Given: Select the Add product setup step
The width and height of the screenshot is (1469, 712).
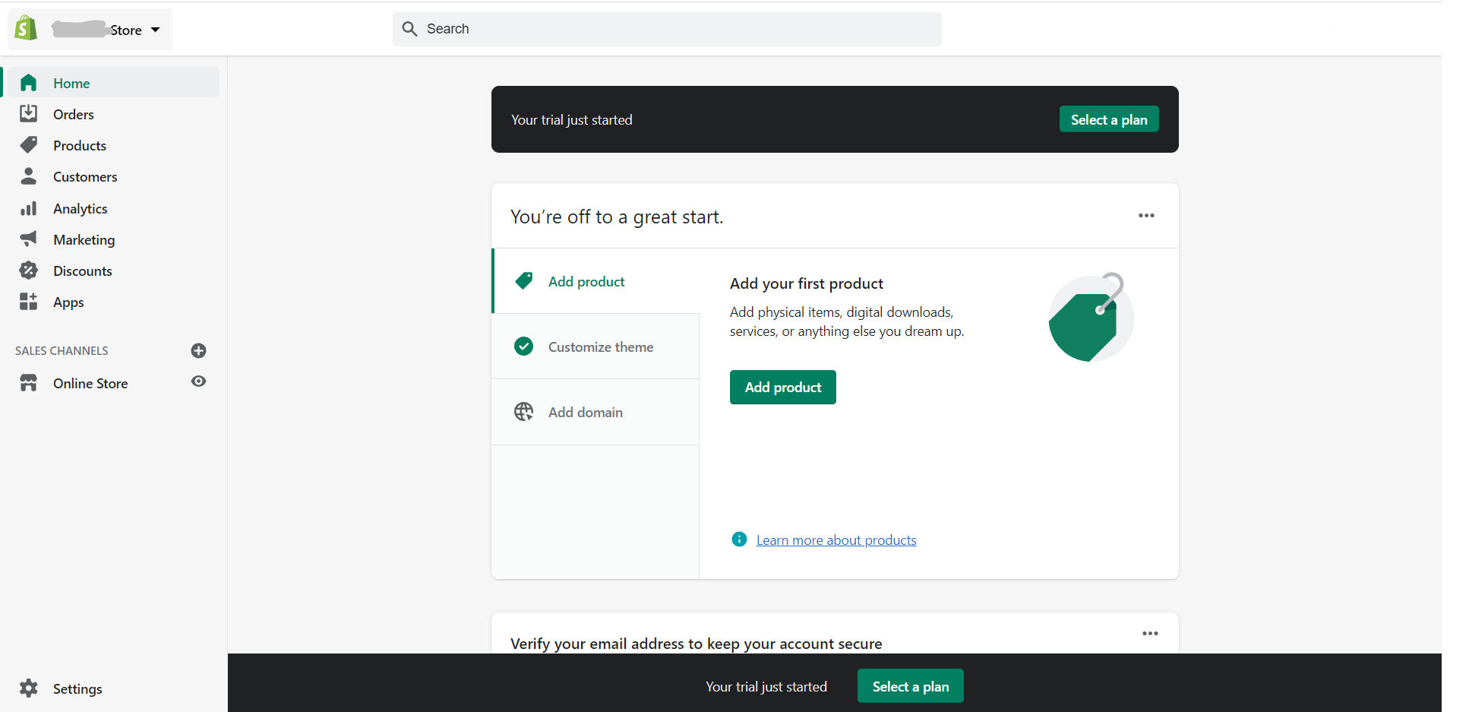Looking at the screenshot, I should (586, 281).
